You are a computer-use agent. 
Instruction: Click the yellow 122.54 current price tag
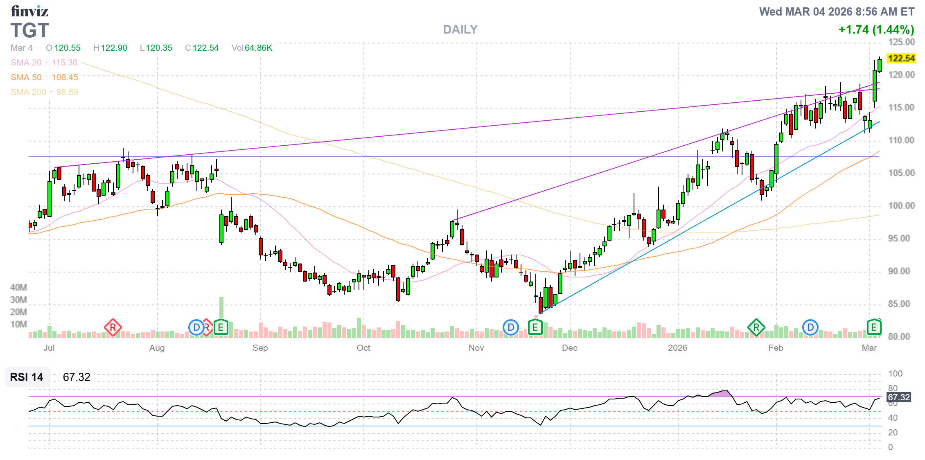[901, 58]
